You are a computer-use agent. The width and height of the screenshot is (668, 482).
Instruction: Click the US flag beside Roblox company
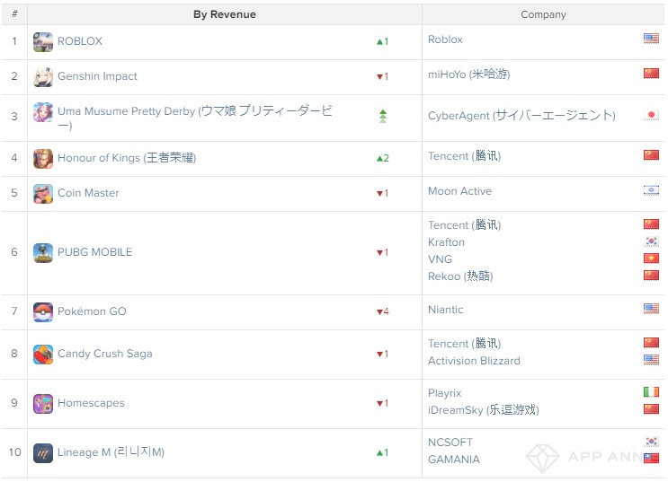pyautogui.click(x=651, y=39)
